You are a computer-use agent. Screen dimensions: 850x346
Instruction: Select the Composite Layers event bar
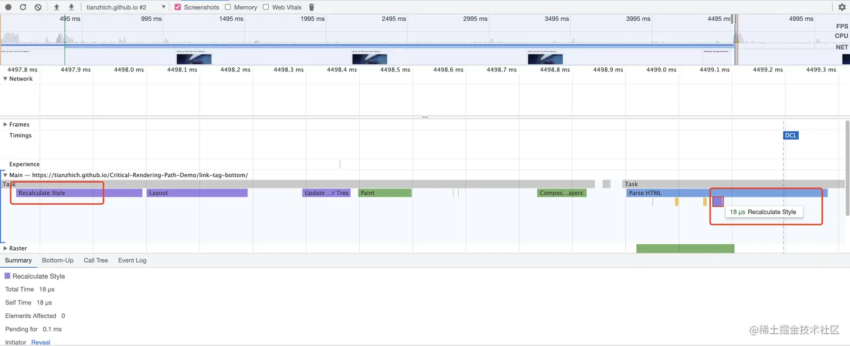click(562, 193)
